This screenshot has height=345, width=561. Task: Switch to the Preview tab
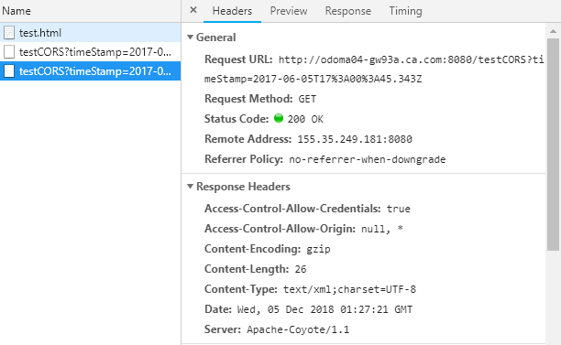coord(289,11)
